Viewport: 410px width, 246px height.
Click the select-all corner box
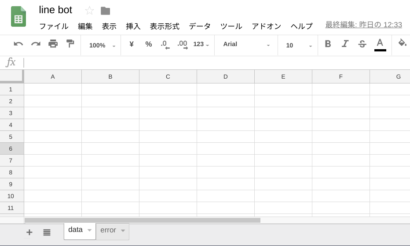(x=12, y=76)
